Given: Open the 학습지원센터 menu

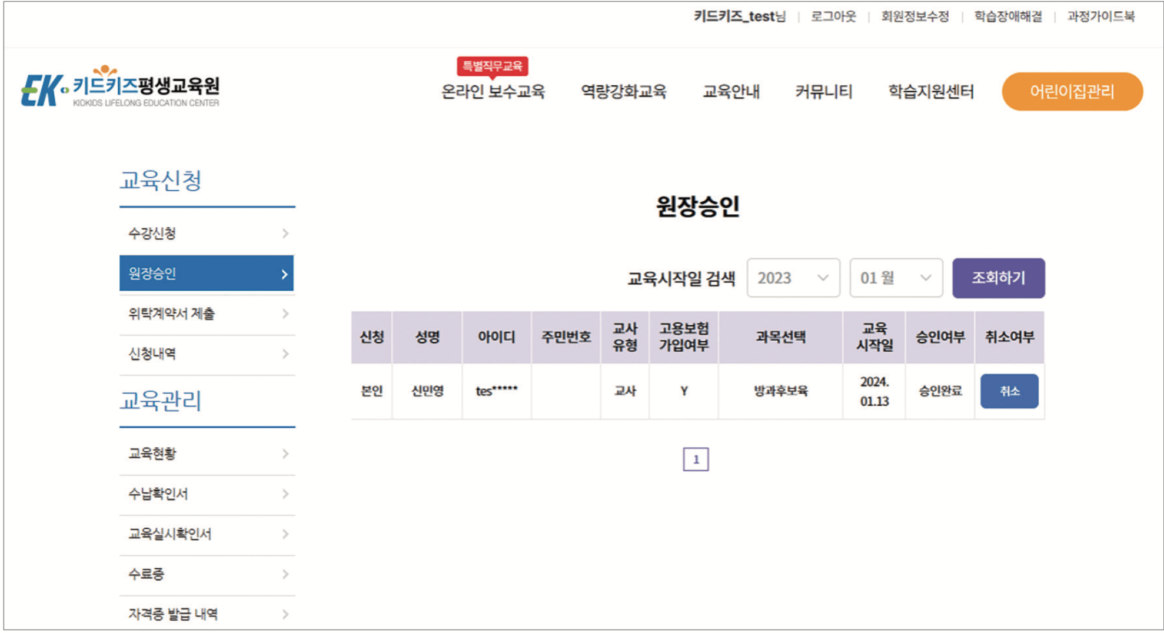Looking at the screenshot, I should (x=932, y=92).
